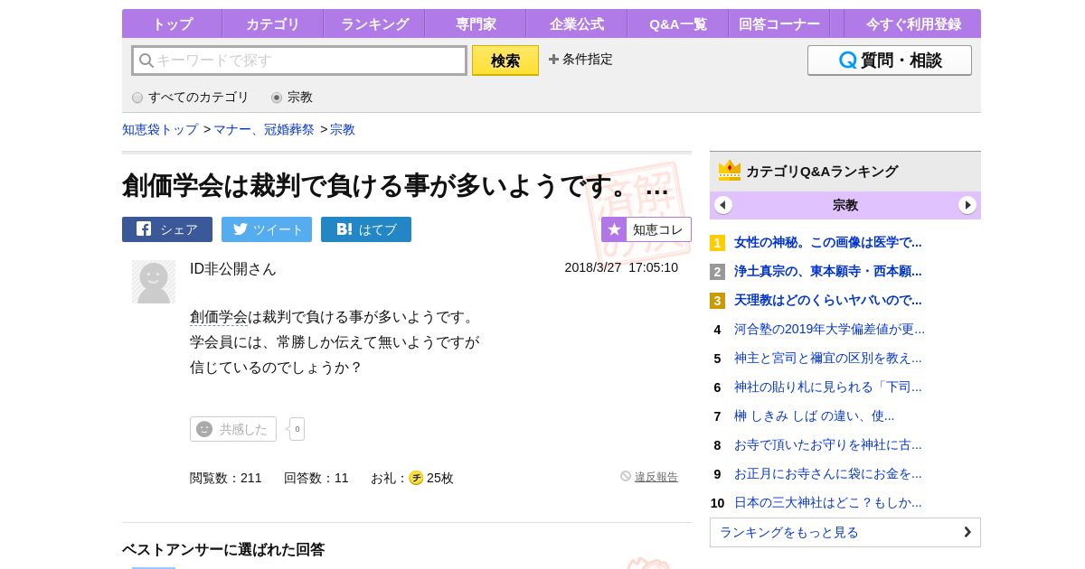Click the Q icon on 質問・相談

[847, 61]
